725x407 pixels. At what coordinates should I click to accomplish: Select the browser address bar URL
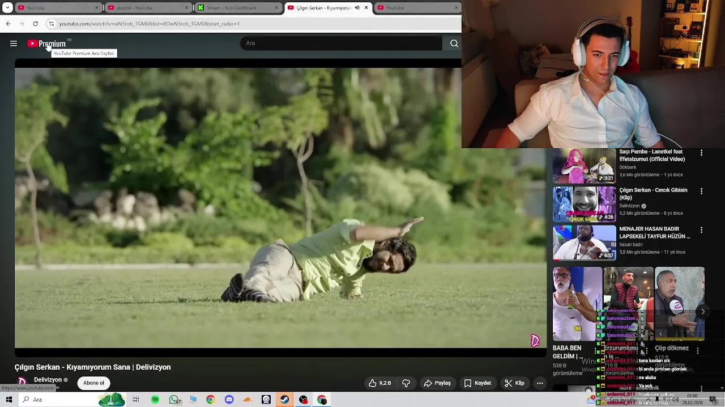pos(150,24)
